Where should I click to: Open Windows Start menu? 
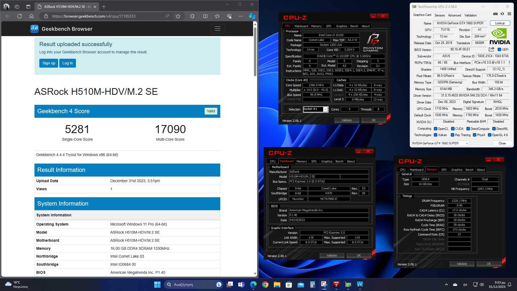click(157, 285)
